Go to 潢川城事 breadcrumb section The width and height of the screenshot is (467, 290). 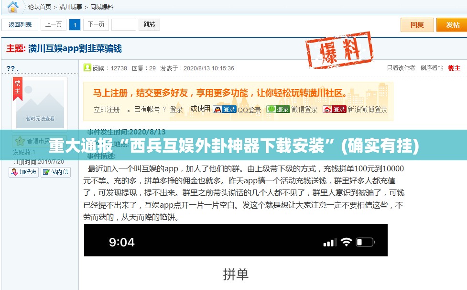click(x=70, y=7)
